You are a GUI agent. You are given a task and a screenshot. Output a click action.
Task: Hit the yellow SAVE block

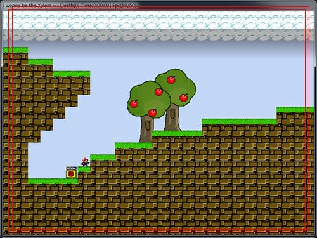(72, 173)
